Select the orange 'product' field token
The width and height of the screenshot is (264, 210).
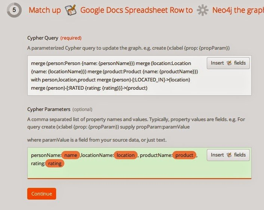[184, 155]
